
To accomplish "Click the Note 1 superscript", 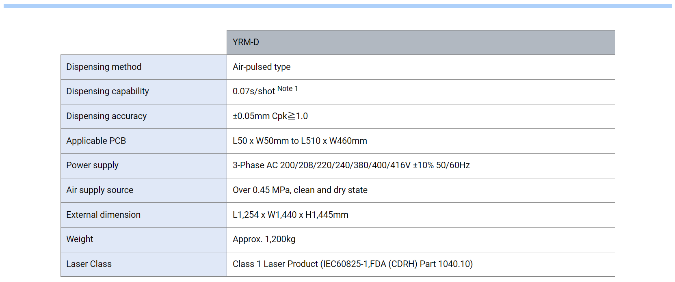I will coord(288,89).
